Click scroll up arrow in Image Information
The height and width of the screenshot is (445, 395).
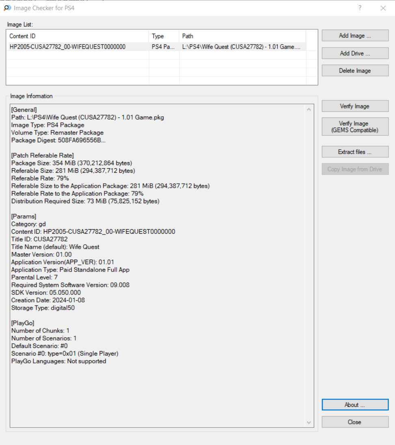[309, 109]
